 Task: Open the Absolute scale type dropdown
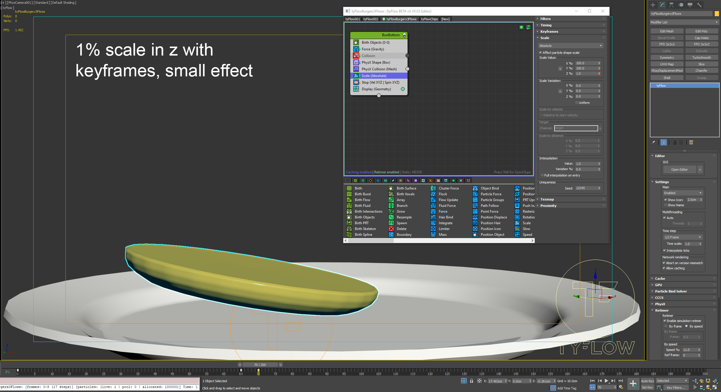[x=570, y=46]
